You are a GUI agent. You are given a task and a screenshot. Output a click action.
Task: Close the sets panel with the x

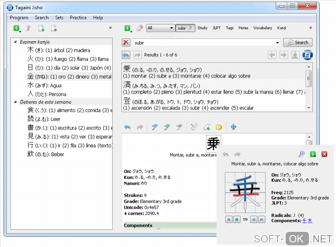click(x=110, y=28)
